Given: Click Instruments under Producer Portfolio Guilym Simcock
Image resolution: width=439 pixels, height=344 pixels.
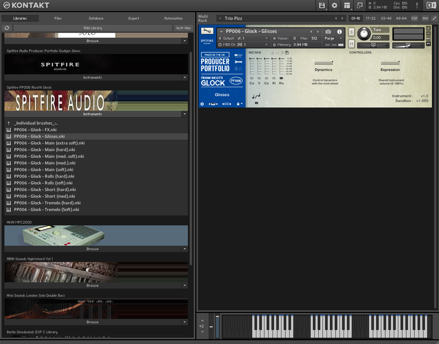Looking at the screenshot, I should (x=93, y=78).
